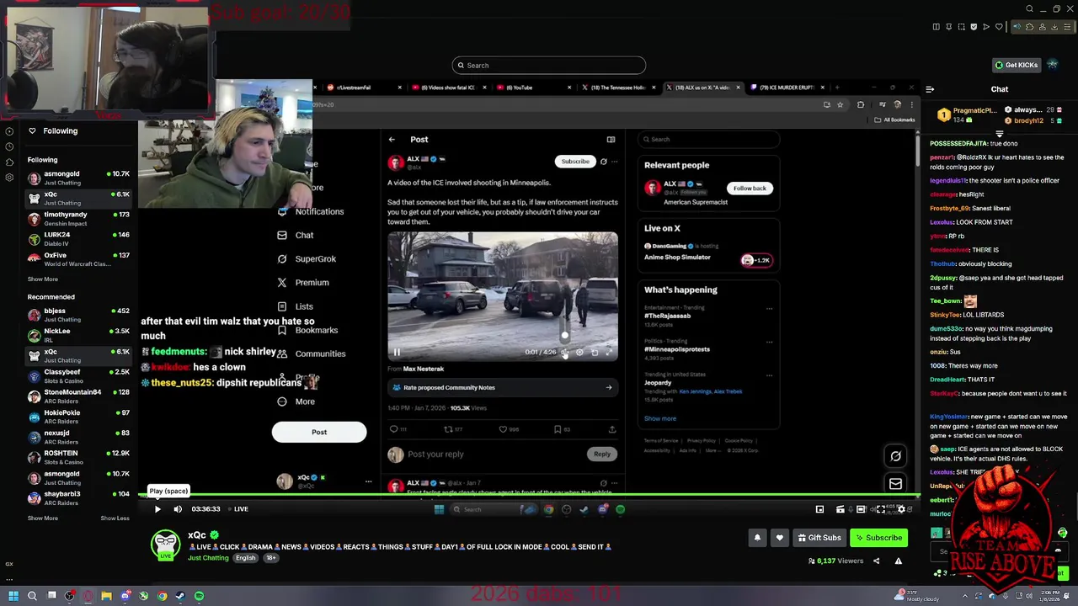
Task: Open Rate proposed Community Notes link
Action: (x=503, y=387)
